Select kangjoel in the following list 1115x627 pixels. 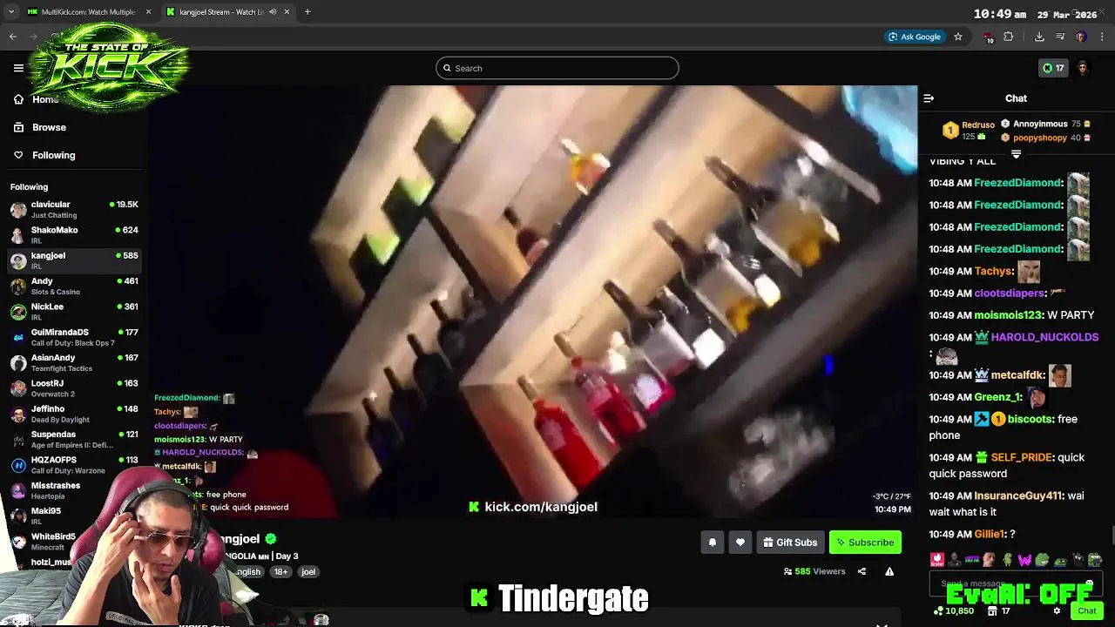(74, 260)
